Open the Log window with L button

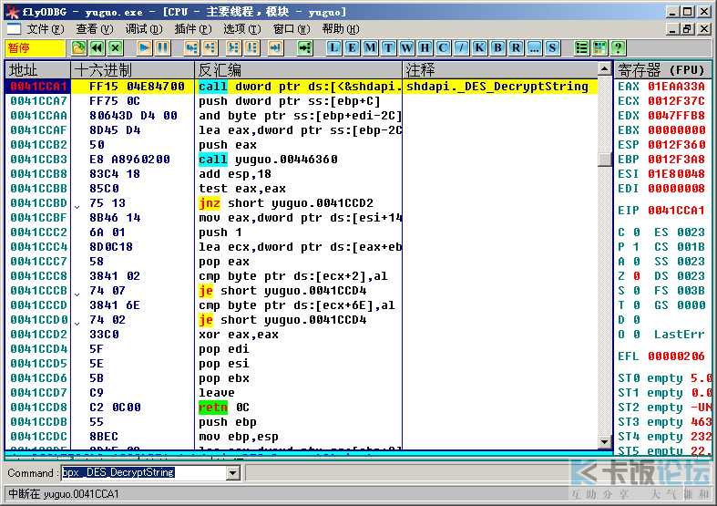[x=333, y=47]
